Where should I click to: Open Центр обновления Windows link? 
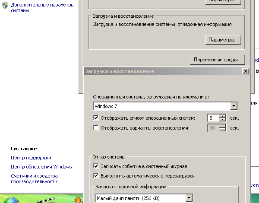point(41,167)
